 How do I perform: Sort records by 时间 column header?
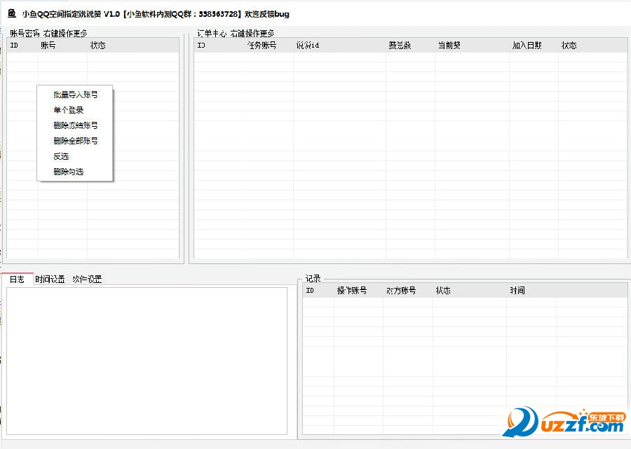click(531, 290)
